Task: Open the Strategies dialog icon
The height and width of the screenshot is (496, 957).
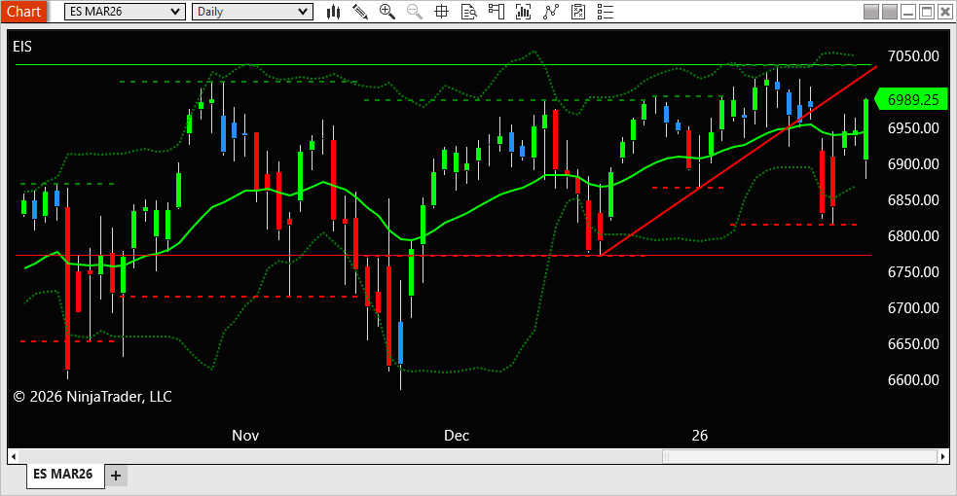Action: 578,12
